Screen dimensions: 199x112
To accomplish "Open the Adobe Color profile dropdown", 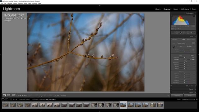I will pos(182,43).
